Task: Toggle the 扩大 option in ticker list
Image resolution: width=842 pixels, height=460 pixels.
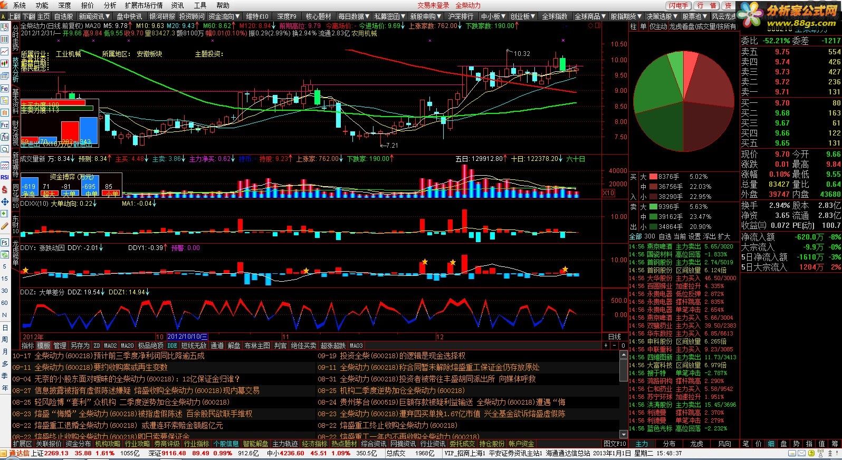Action: [x=724, y=236]
